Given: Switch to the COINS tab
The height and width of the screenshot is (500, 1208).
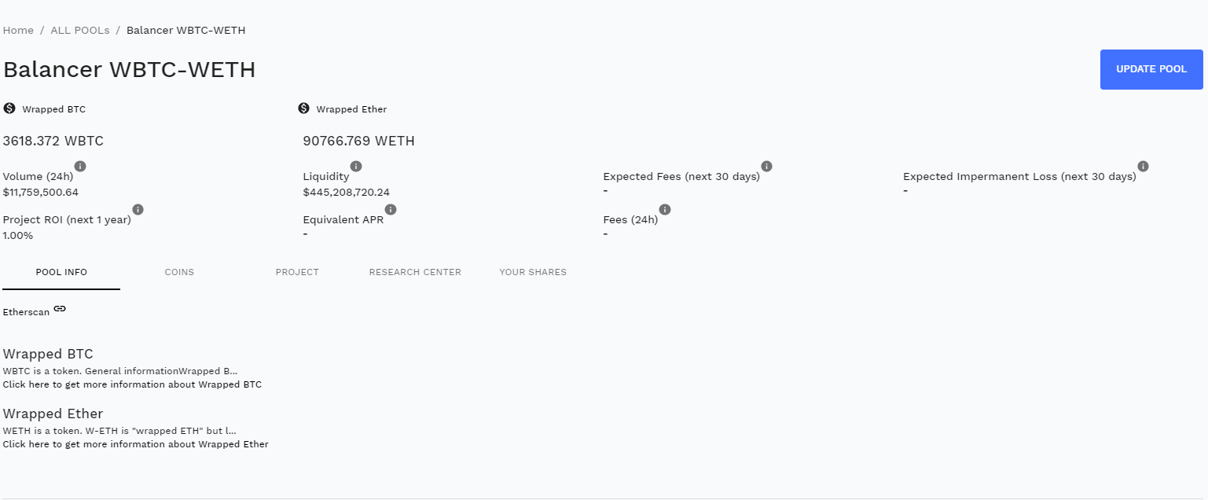Looking at the screenshot, I should click(x=179, y=272).
